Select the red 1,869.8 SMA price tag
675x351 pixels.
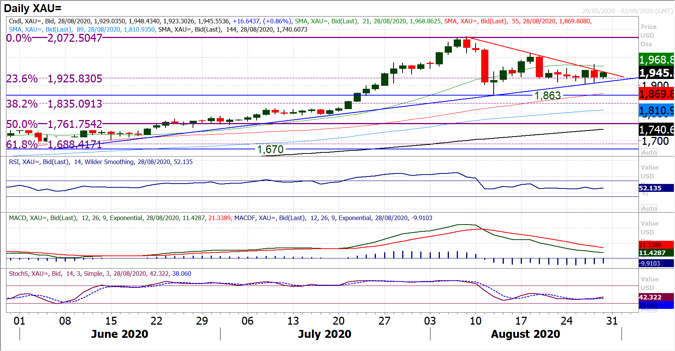click(x=656, y=94)
